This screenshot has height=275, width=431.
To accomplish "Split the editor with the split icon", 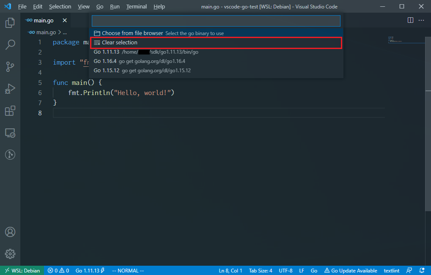I will pos(410,20).
